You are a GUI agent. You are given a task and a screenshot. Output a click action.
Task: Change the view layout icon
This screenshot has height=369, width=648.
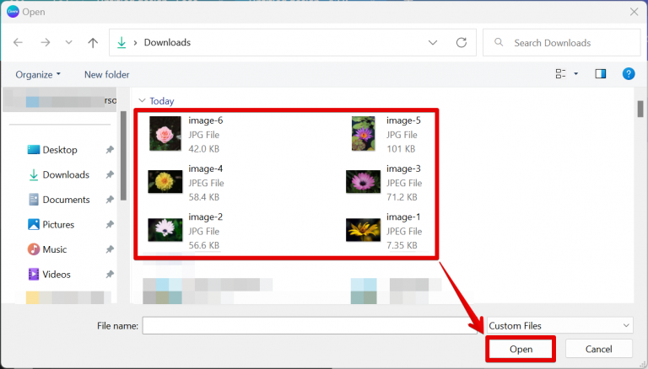[x=560, y=74]
